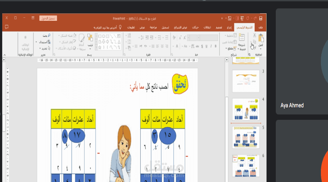The height and width of the screenshot is (182, 328).
Task: Click the Paste clipboard icon
Action: point(261,38)
